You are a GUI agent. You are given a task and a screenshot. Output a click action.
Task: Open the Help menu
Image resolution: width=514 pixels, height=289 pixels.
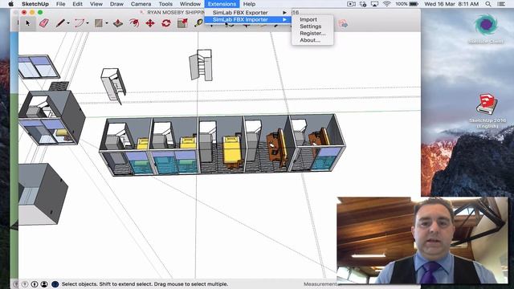(x=249, y=4)
